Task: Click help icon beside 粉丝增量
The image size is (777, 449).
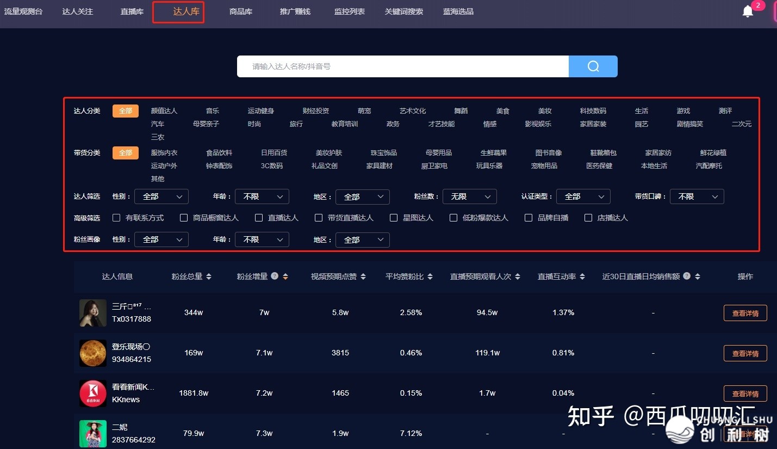Action: click(x=275, y=276)
